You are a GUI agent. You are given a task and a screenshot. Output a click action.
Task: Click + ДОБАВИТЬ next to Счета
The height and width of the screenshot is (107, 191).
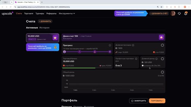[x=45, y=21]
